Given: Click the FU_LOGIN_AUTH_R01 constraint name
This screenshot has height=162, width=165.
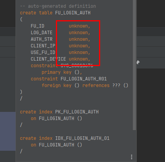Looking at the screenshot, I should tap(83, 79).
